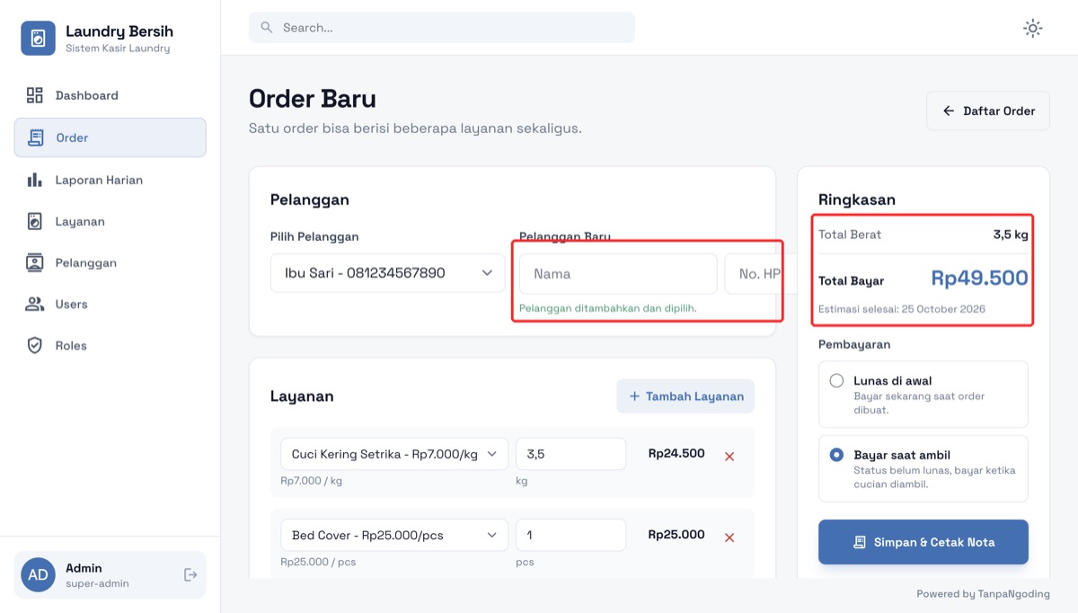Click the 'Order Baru' page heading
1078x613 pixels.
coord(313,99)
